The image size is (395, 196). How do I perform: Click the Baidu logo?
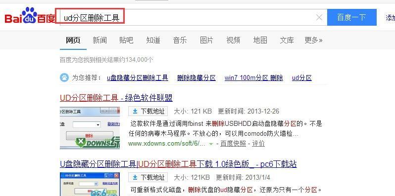30,16
